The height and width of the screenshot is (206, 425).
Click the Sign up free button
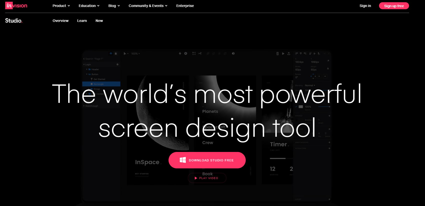394,6
